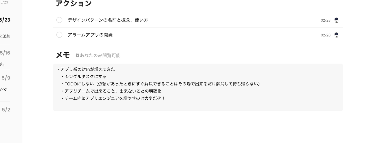Mark アラームアプリの開発 as complete
This screenshot has height=143, width=371.
point(59,35)
